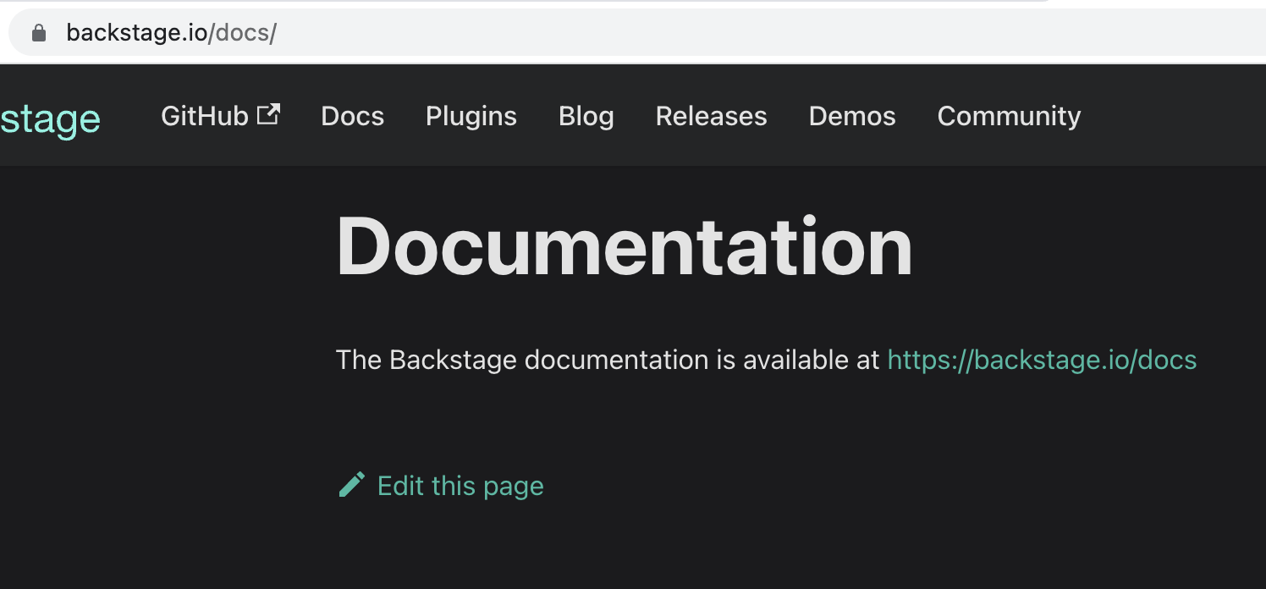Open the Demos navigation entry
This screenshot has width=1266, height=589.
851,116
